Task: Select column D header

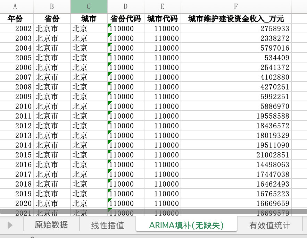Action: coord(126,7)
